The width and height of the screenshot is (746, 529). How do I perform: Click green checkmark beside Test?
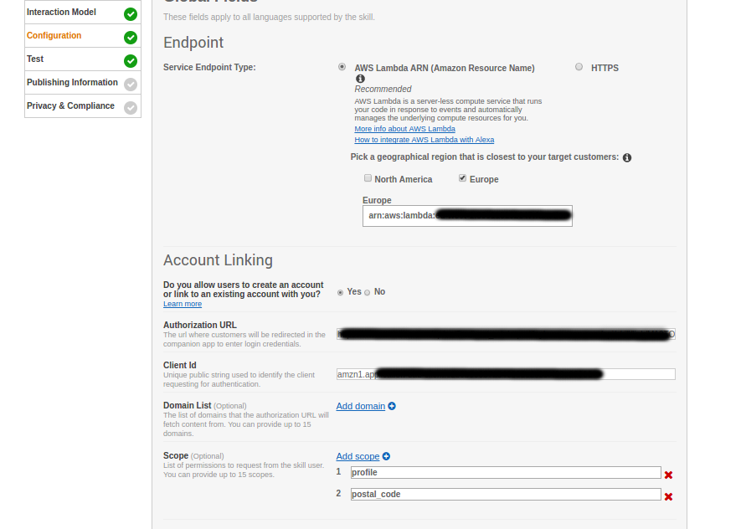pyautogui.click(x=131, y=61)
